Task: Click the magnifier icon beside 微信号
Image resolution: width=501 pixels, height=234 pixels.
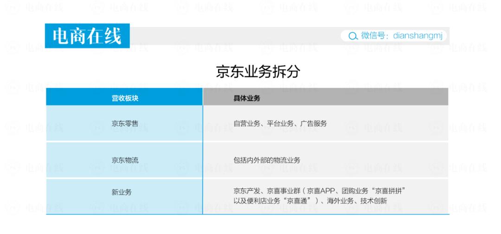Action: [353, 36]
